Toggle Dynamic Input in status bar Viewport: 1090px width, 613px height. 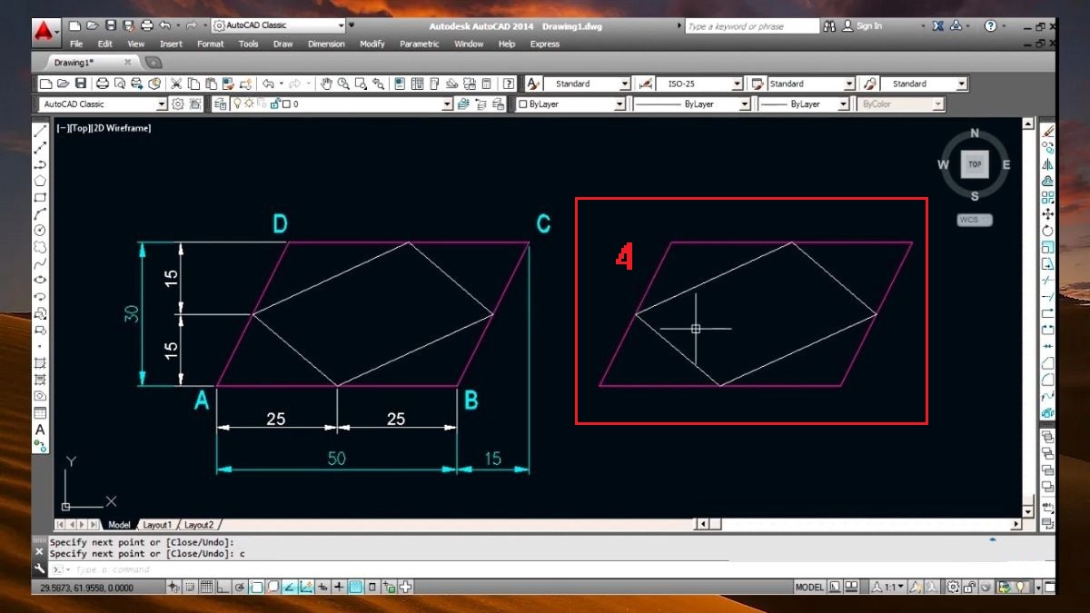(x=322, y=587)
